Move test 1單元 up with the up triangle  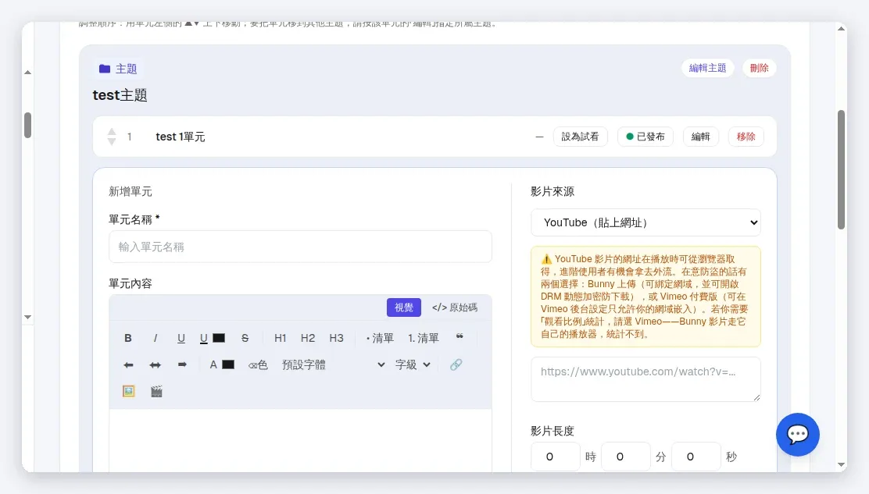pyautogui.click(x=112, y=132)
